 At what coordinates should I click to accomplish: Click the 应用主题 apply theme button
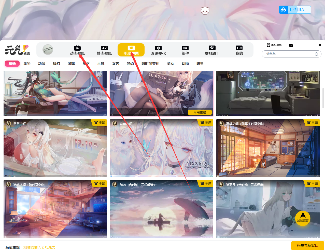tap(200, 112)
